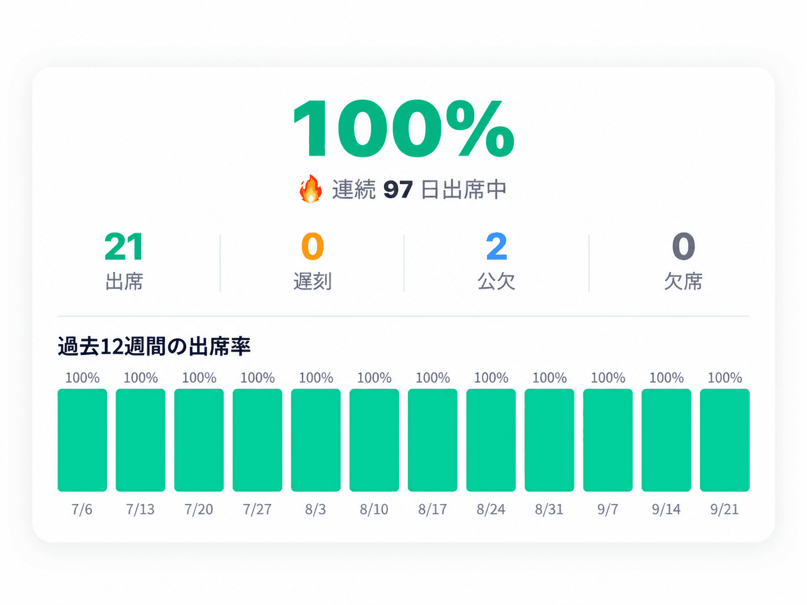Click the bar for week 7/13
The image size is (807, 605).
(140, 440)
